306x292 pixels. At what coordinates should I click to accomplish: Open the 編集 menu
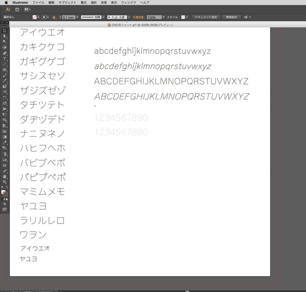51,3
